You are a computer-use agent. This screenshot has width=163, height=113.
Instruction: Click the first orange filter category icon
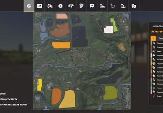(153, 32)
